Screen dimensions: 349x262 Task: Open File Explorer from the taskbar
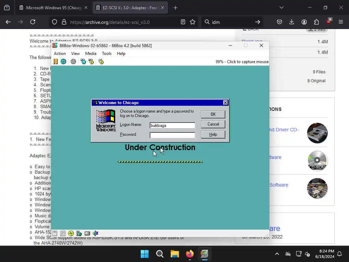(175, 254)
